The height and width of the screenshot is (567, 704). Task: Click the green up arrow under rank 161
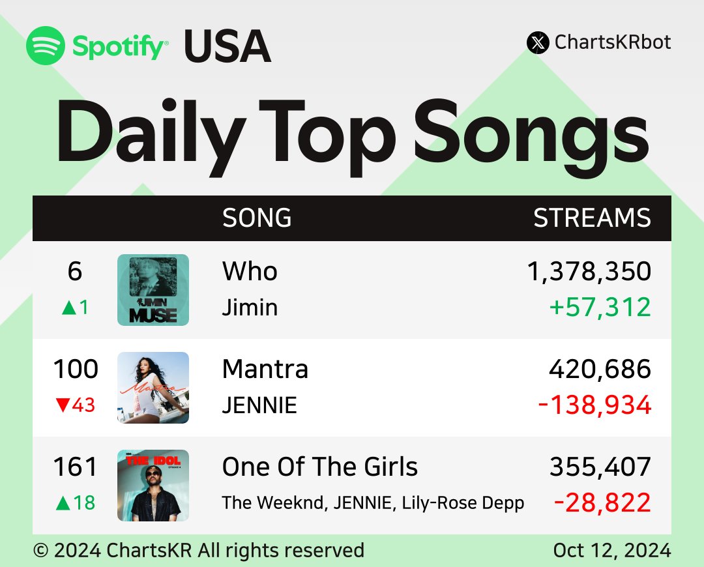point(63,503)
